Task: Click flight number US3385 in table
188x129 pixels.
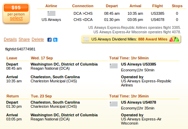Action: pyautogui.click(x=157, y=13)
